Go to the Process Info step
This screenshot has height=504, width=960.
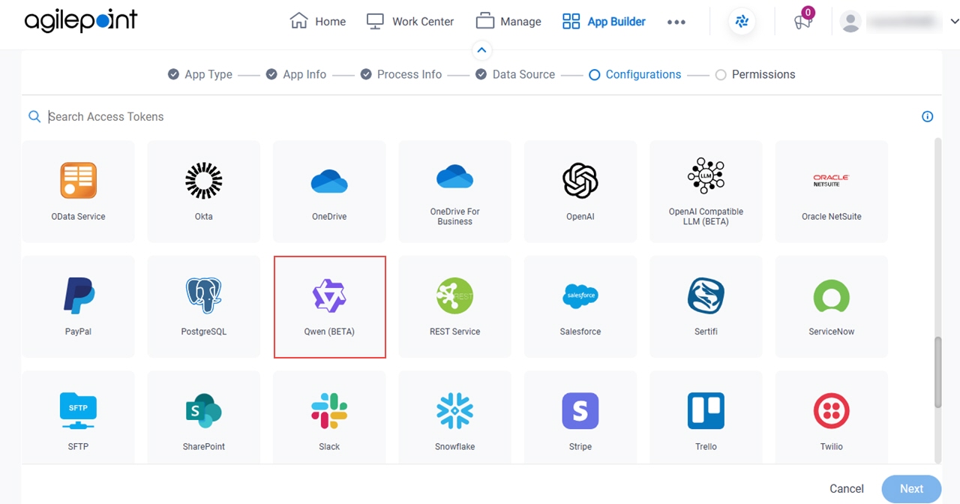401,74
